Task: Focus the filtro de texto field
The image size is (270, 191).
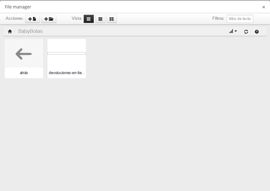Action: pos(240,19)
